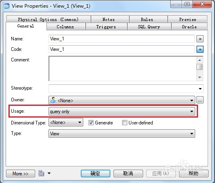The width and height of the screenshot is (215, 183).
Task: Switch to the Notes tab
Action: [110, 19]
